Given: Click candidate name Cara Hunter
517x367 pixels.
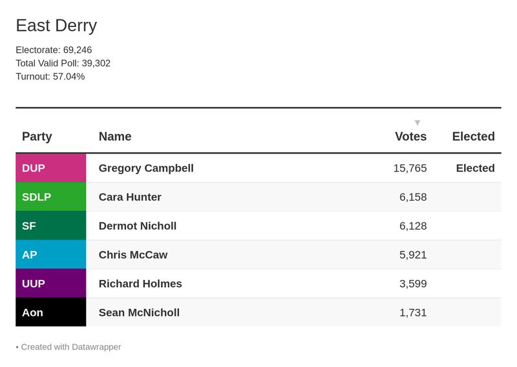Looking at the screenshot, I should [x=130, y=197].
